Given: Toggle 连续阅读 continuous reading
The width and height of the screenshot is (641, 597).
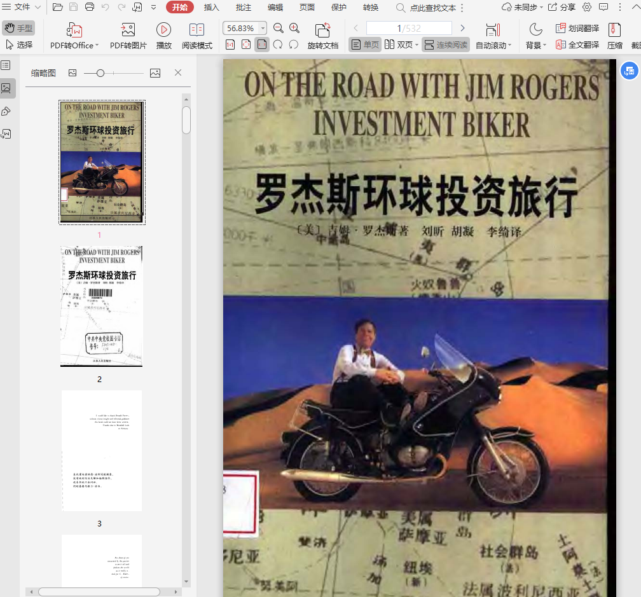Looking at the screenshot, I should [446, 45].
